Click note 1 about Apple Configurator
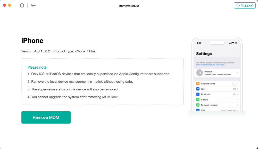Viewport: 258px width, 149px height. point(99,74)
